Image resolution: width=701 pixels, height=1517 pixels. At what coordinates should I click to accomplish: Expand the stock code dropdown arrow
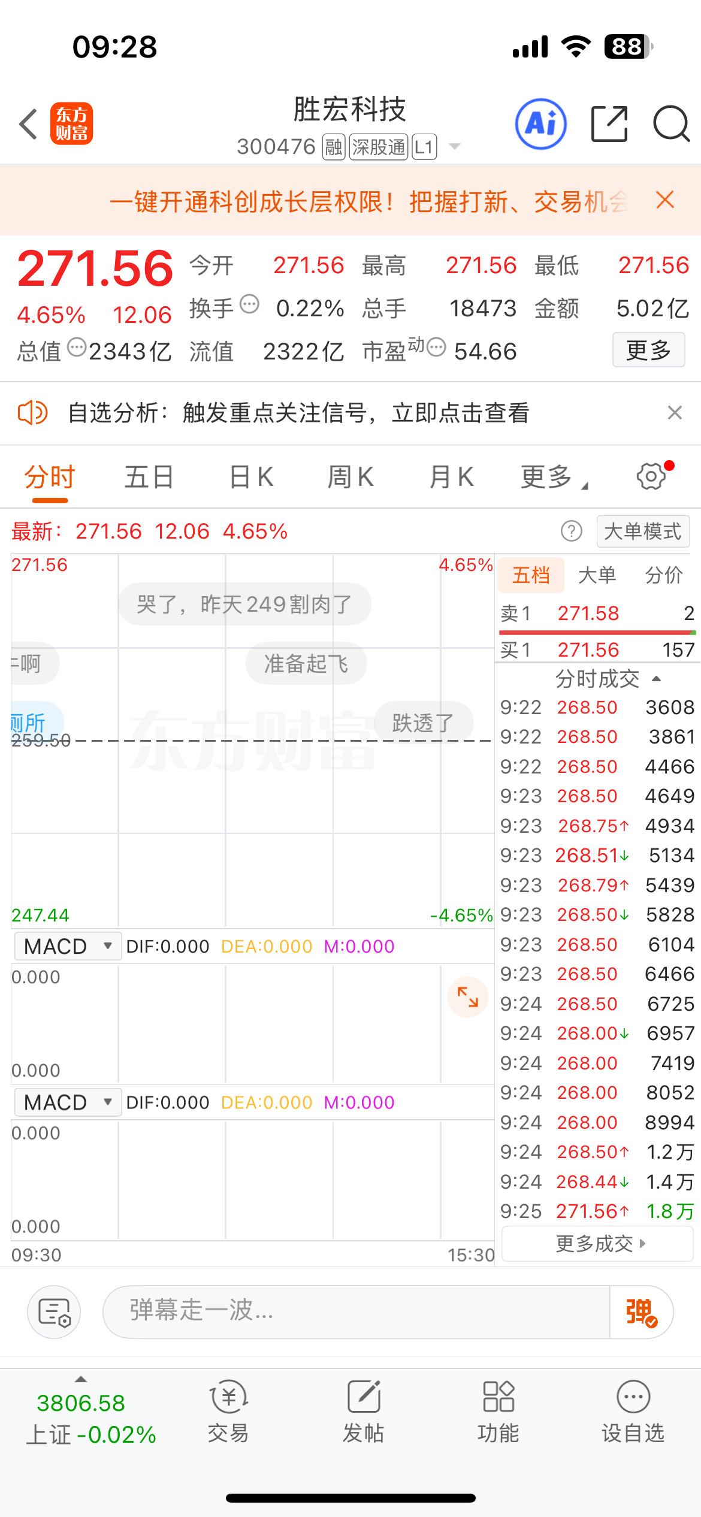coord(455,147)
